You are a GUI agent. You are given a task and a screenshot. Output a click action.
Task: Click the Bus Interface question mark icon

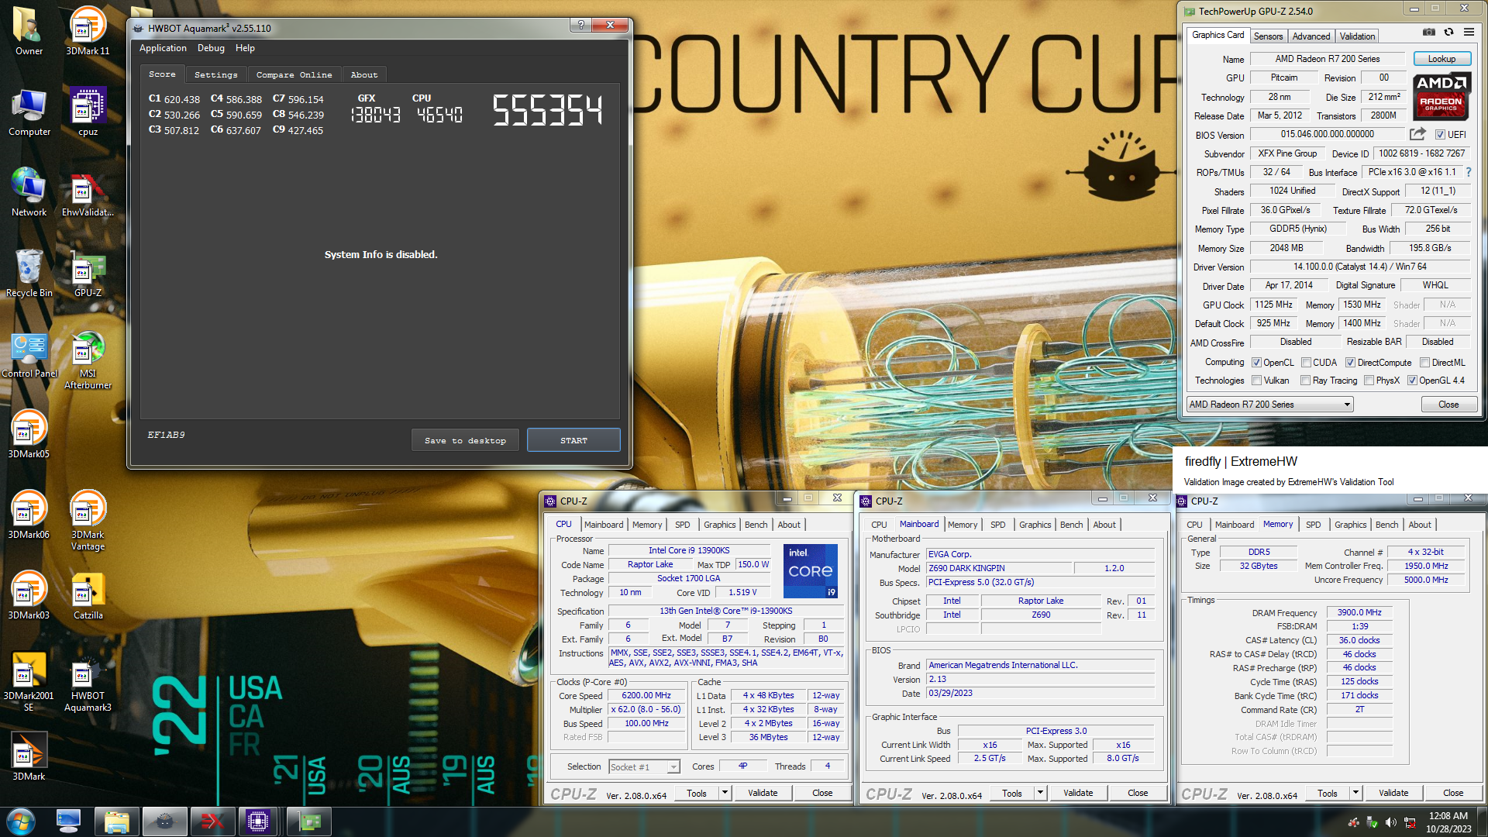[1468, 172]
